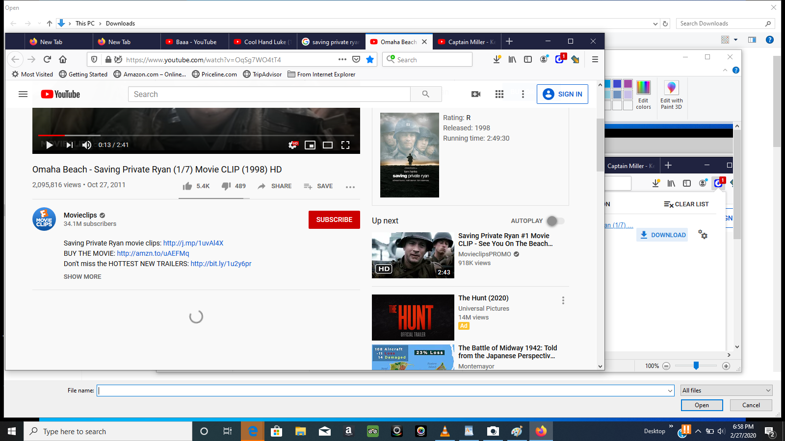Open the Firefox hamburger menu
This screenshot has height=441, width=785.
coord(595,59)
